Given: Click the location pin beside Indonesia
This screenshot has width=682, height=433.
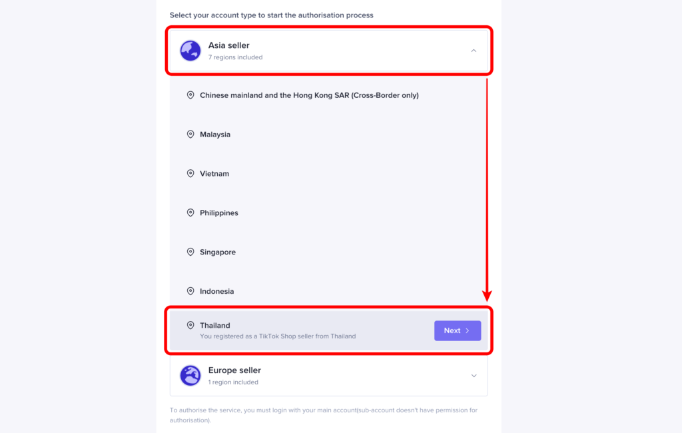Looking at the screenshot, I should tap(190, 292).
